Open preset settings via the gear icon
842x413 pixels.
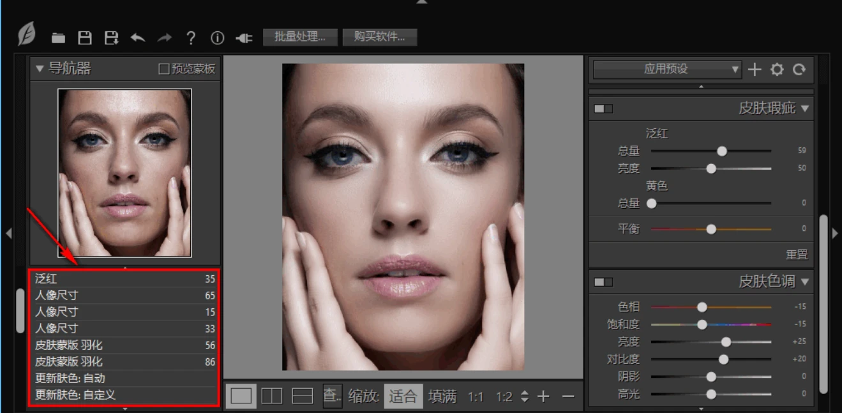click(777, 70)
